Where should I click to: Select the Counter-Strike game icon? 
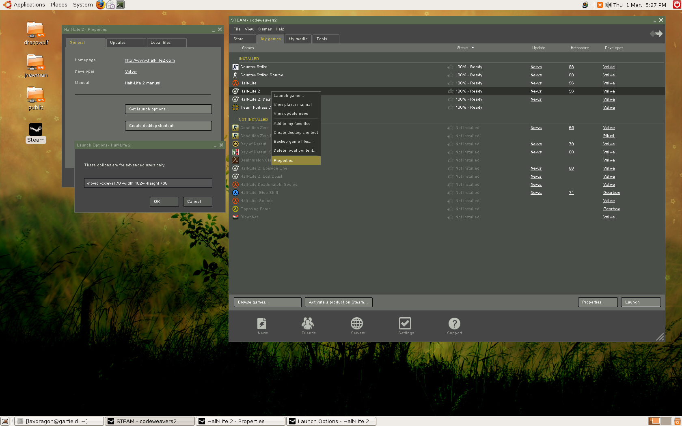click(x=235, y=67)
